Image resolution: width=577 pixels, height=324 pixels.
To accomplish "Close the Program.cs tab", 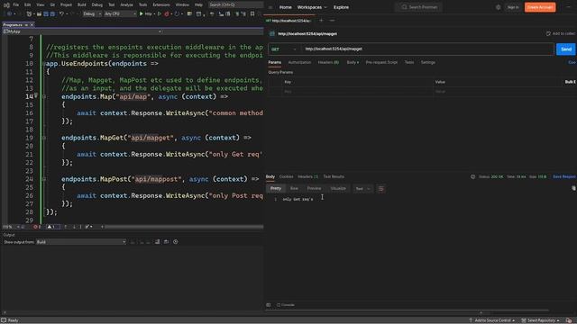I will tap(32, 25).
